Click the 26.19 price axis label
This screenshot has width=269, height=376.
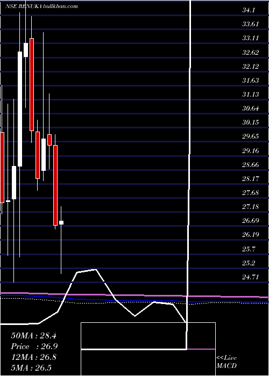click(251, 235)
